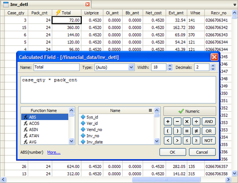Click the list options icon in Name header
238x183 pixels.
coord(150,110)
